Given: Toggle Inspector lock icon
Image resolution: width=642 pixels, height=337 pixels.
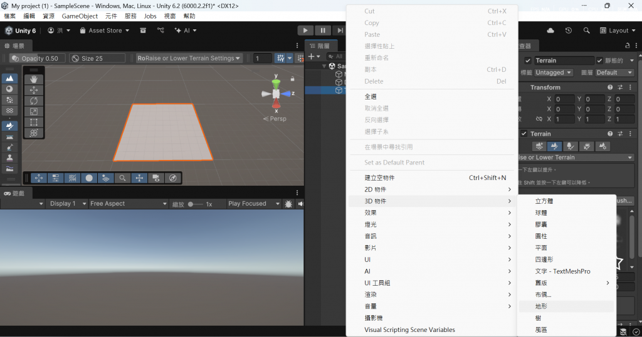Looking at the screenshot, I should (627, 46).
